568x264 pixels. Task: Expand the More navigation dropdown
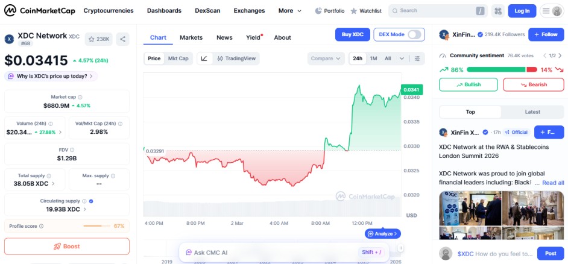click(x=290, y=11)
